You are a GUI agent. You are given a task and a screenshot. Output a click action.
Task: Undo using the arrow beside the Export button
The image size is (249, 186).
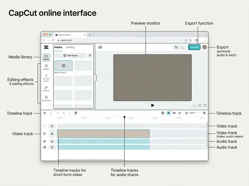[176, 47]
